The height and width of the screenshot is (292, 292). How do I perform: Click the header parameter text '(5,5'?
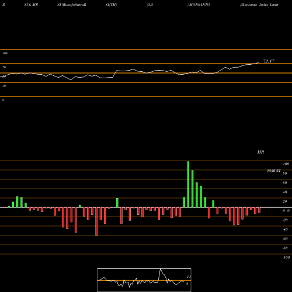coord(150,5)
